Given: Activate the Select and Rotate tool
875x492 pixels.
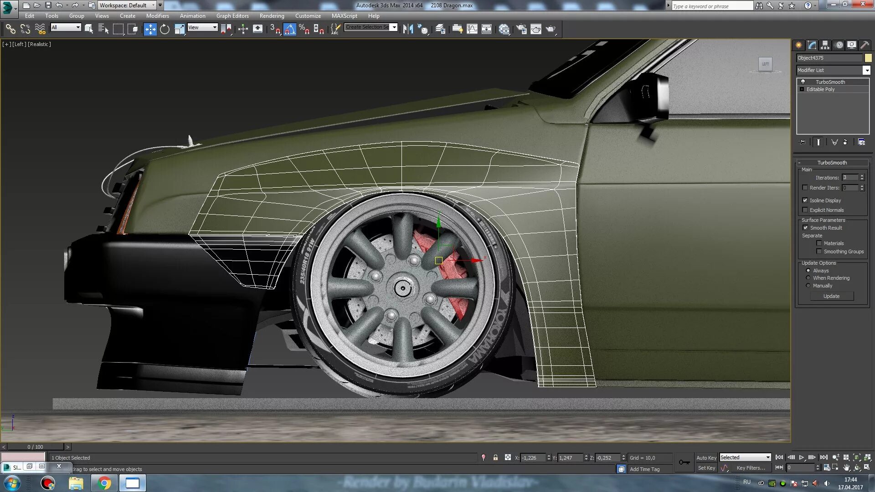Looking at the screenshot, I should tap(165, 29).
